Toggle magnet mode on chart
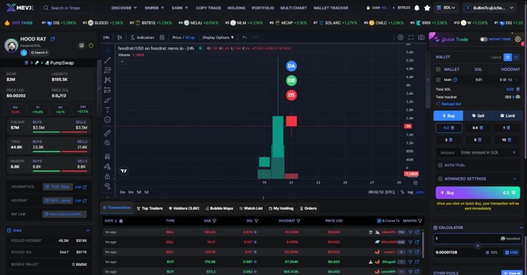 (108, 156)
